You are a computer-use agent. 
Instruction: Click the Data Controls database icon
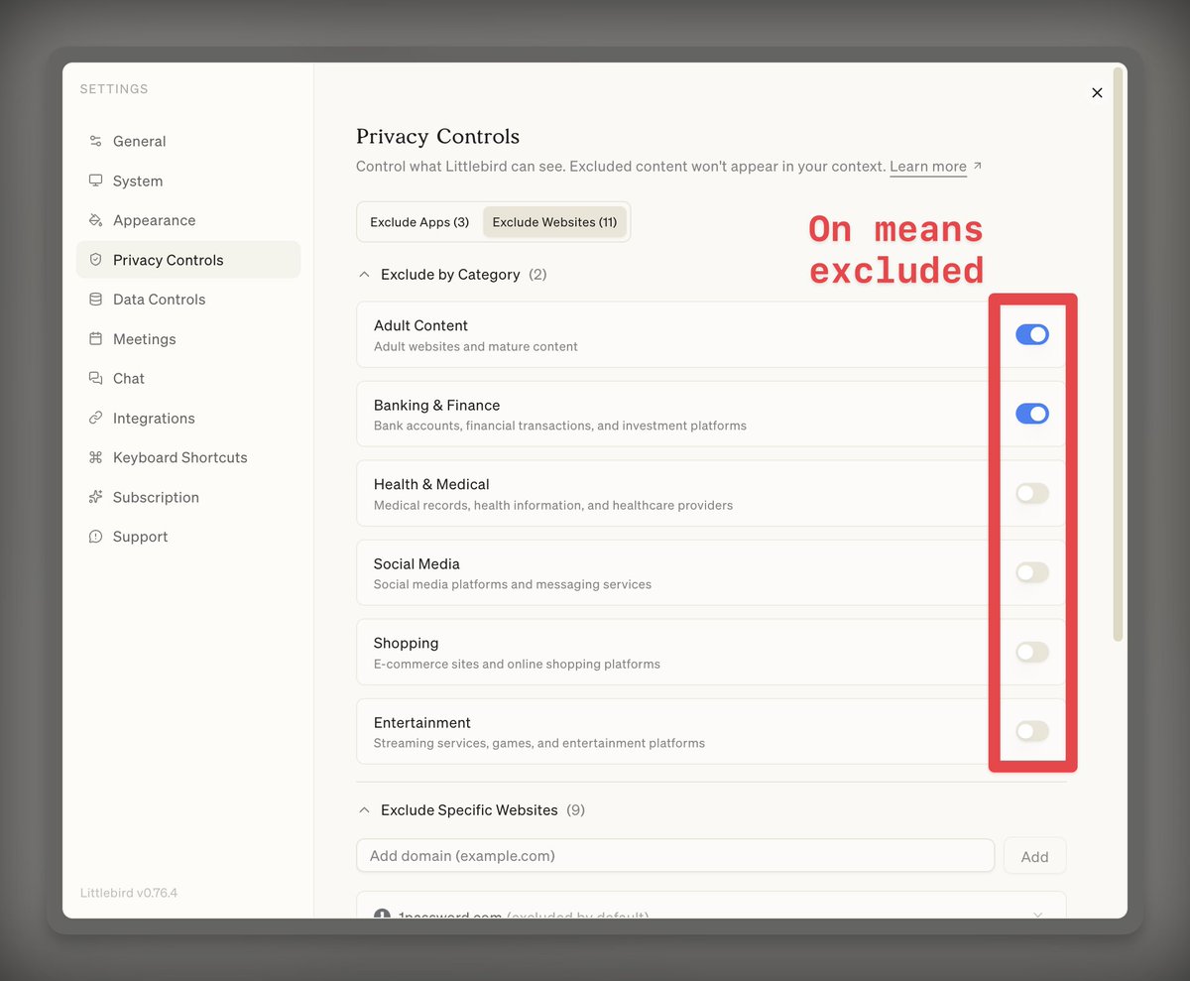[x=95, y=300]
